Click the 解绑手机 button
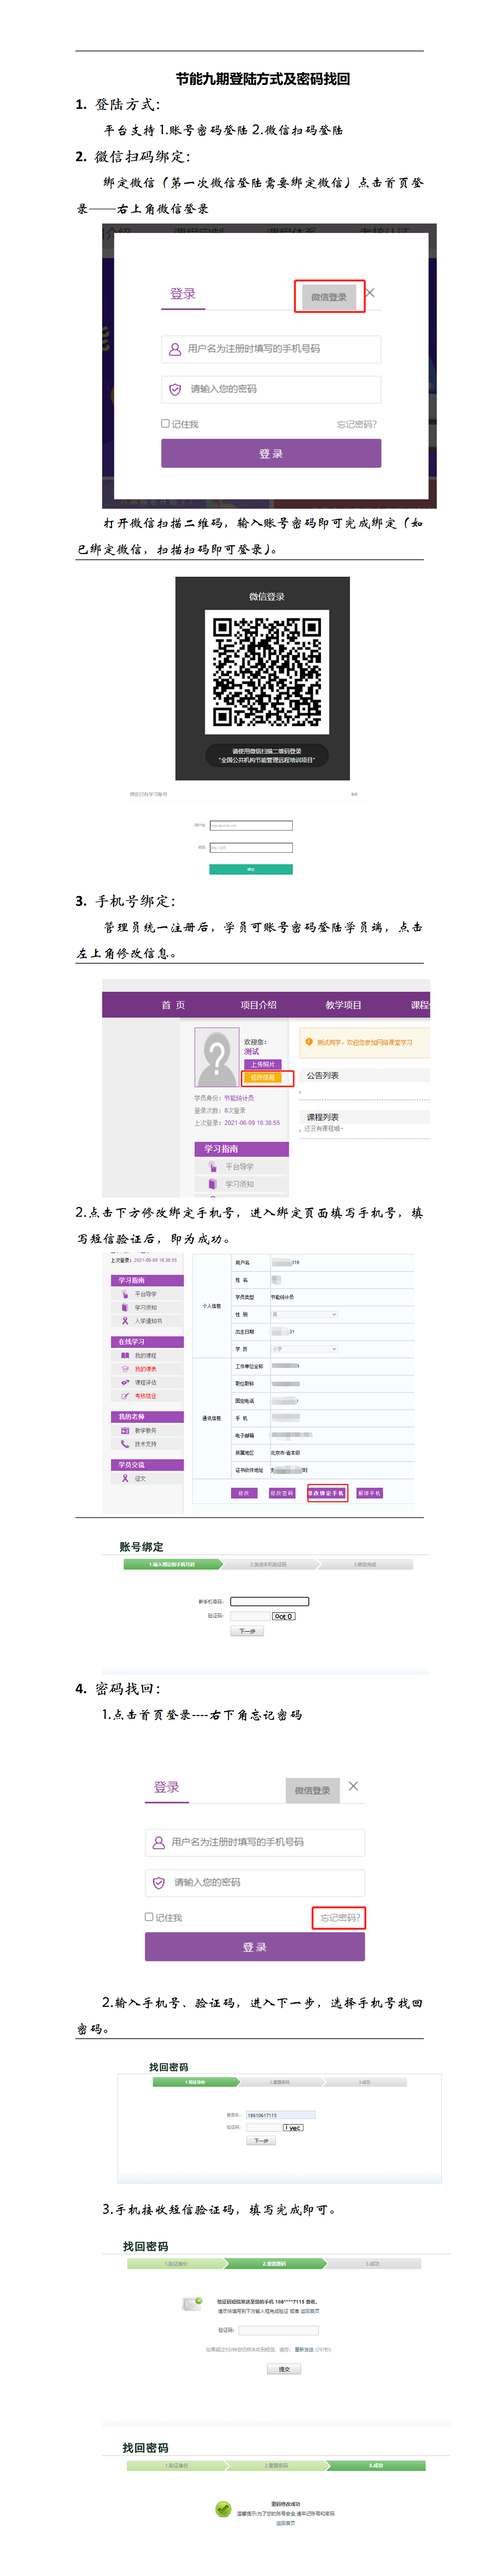The image size is (499, 2576). [369, 1493]
